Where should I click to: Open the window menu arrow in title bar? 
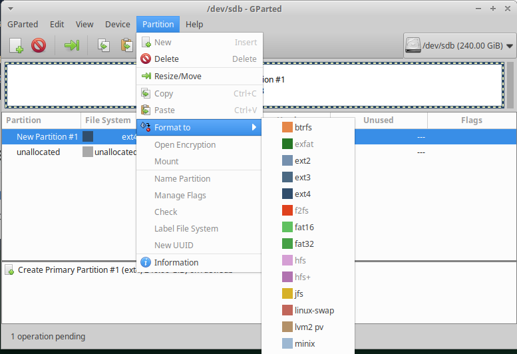11,9
